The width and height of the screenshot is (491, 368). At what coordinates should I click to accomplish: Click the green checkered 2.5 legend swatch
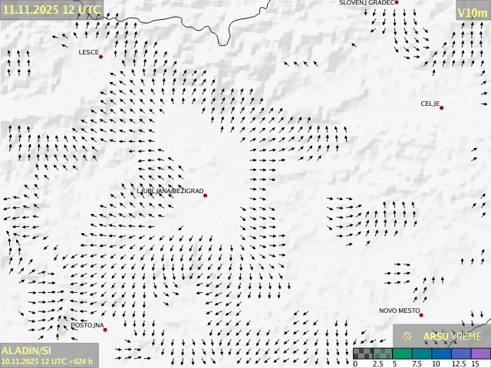coord(382,353)
